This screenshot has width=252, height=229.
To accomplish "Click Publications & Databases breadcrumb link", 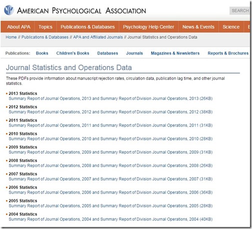I will [x=45, y=37].
